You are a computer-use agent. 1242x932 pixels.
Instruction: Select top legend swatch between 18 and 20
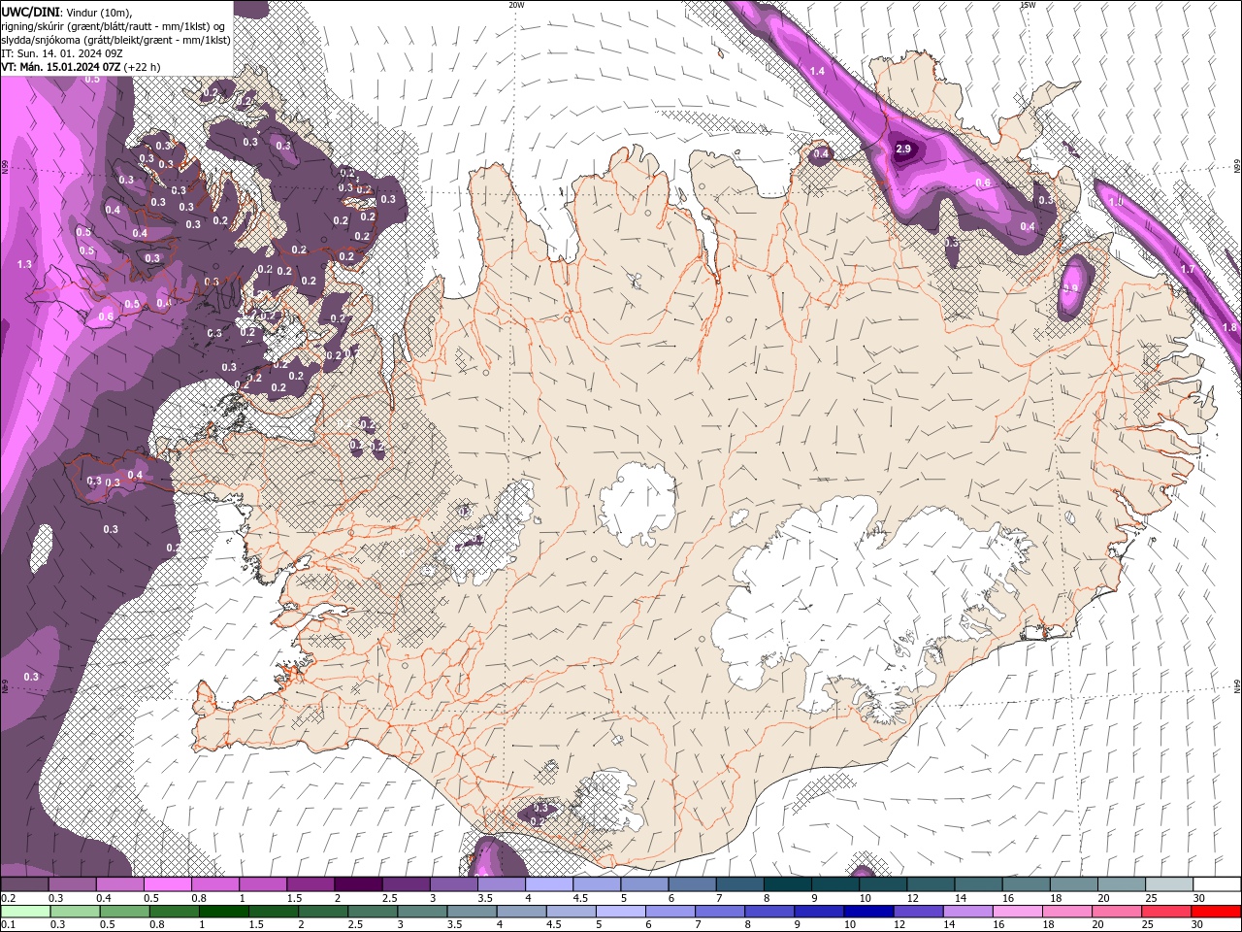1072,884
